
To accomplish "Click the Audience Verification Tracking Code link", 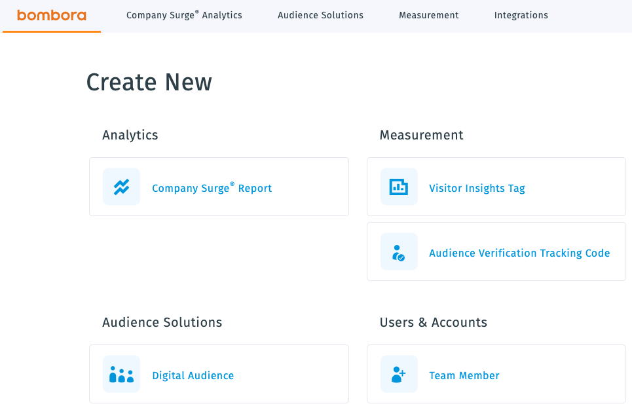I will [x=519, y=253].
